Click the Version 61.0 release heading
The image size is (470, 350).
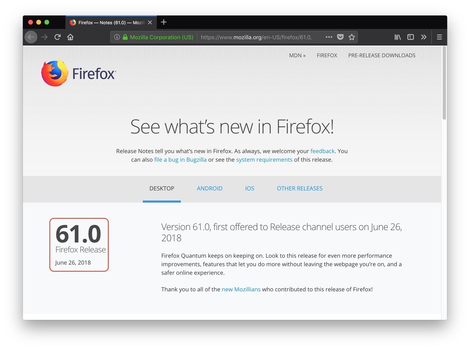[x=282, y=232]
